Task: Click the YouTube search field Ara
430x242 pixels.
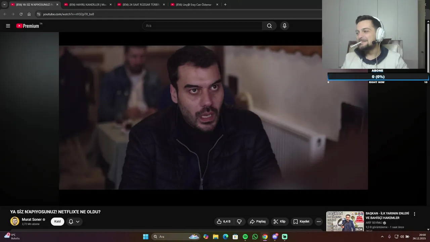Action: pyautogui.click(x=202, y=26)
